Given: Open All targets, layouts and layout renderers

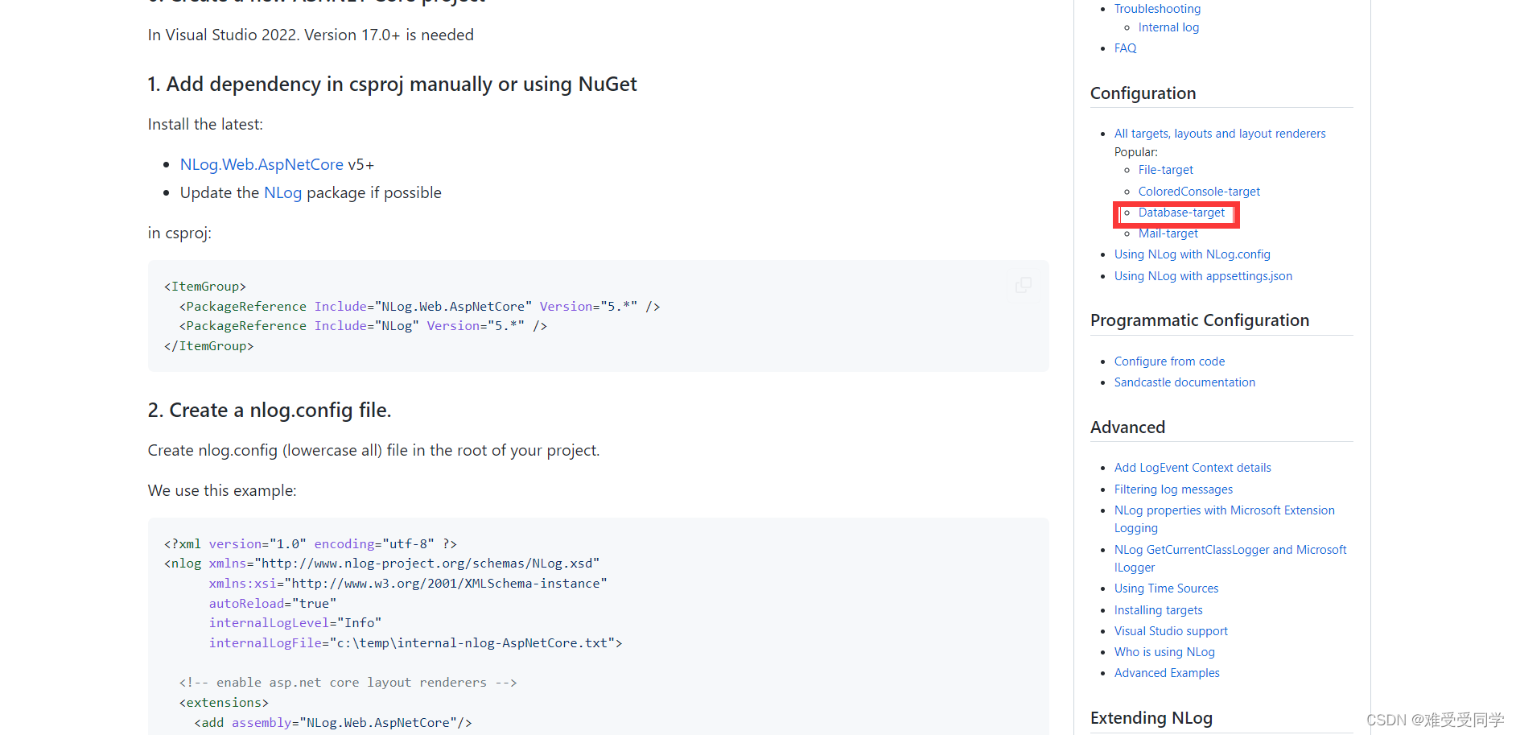Looking at the screenshot, I should [1220, 134].
